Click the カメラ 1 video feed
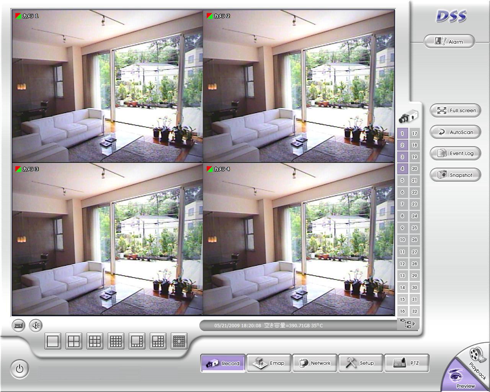Screen dimensions: 490x392 (107, 86)
